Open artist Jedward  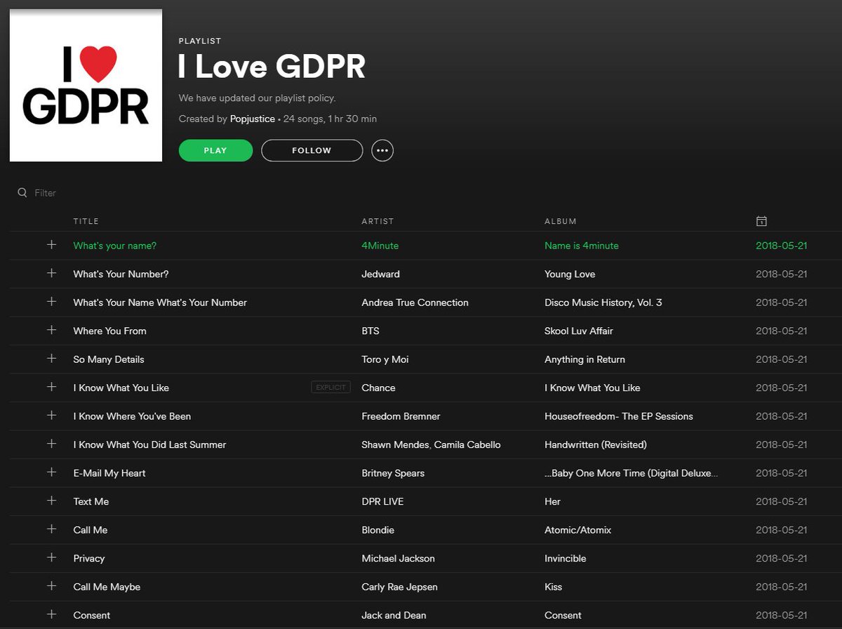380,274
